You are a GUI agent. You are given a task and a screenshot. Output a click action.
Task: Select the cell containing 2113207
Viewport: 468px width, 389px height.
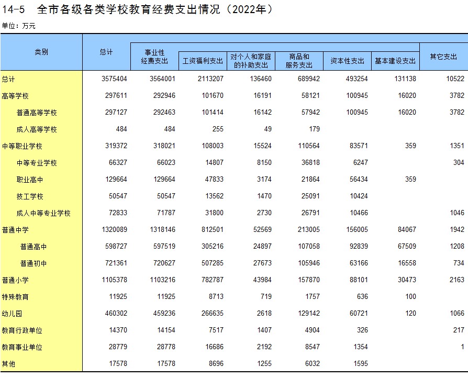pos(210,79)
